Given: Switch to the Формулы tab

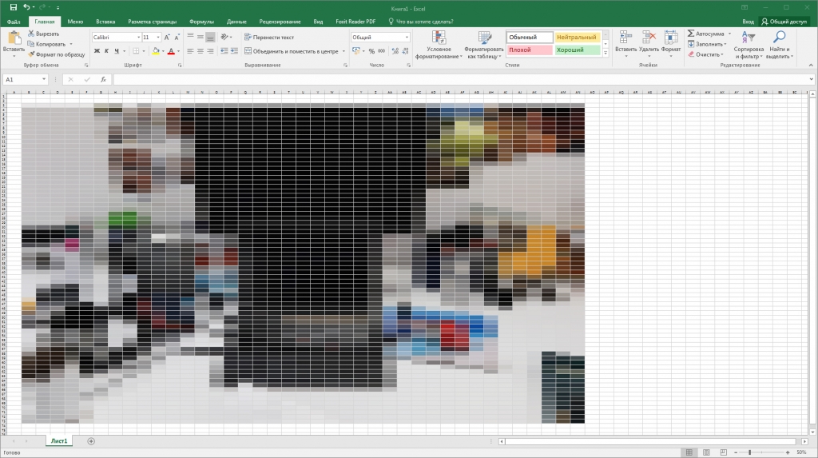Looking at the screenshot, I should coord(201,22).
